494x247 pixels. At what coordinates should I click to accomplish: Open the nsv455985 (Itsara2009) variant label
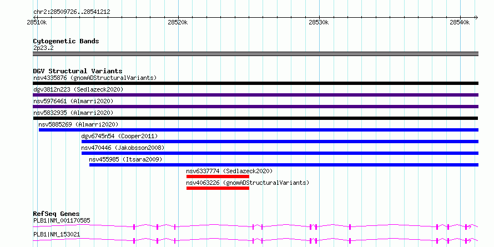(125, 159)
